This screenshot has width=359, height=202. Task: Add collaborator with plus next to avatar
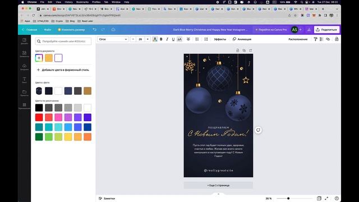coord(301,30)
